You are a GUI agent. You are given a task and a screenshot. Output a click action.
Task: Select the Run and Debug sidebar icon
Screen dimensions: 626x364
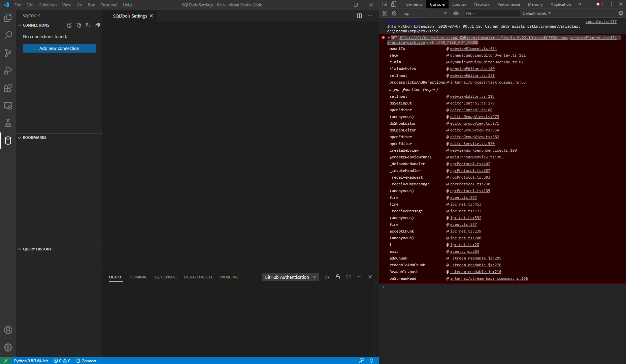[8, 70]
